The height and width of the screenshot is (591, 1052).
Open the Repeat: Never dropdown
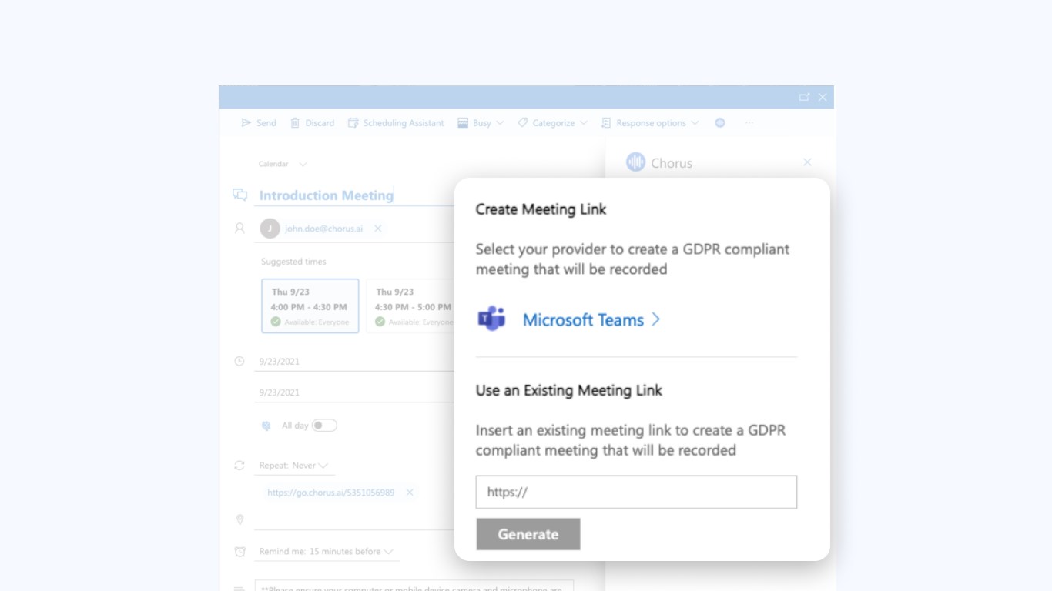(293, 466)
